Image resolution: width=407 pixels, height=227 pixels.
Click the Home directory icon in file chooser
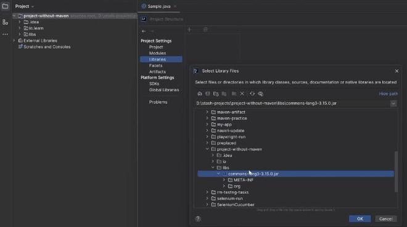pyautogui.click(x=200, y=94)
